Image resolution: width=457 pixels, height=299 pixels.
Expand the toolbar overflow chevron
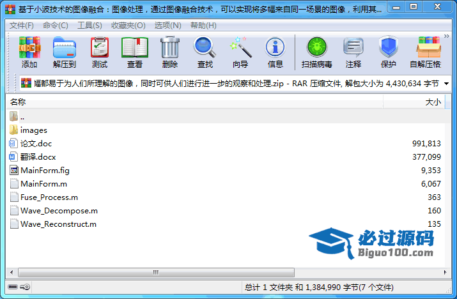447,36
